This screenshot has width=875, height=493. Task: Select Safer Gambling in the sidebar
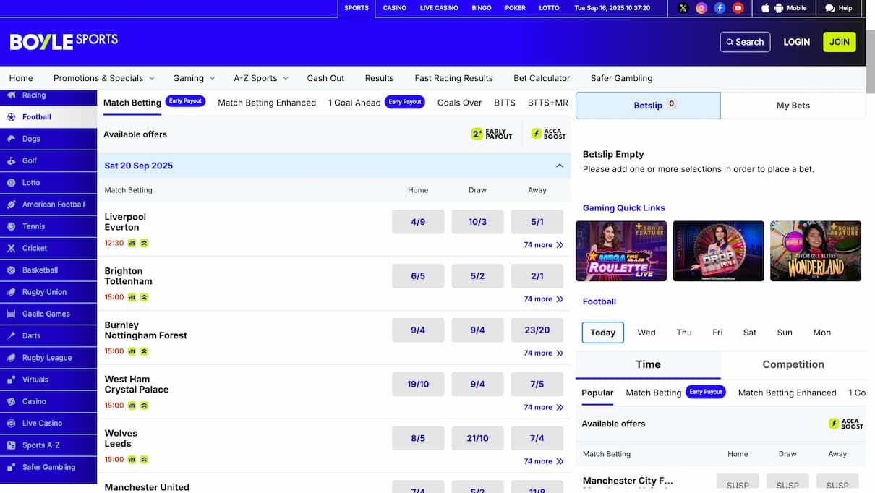point(48,467)
